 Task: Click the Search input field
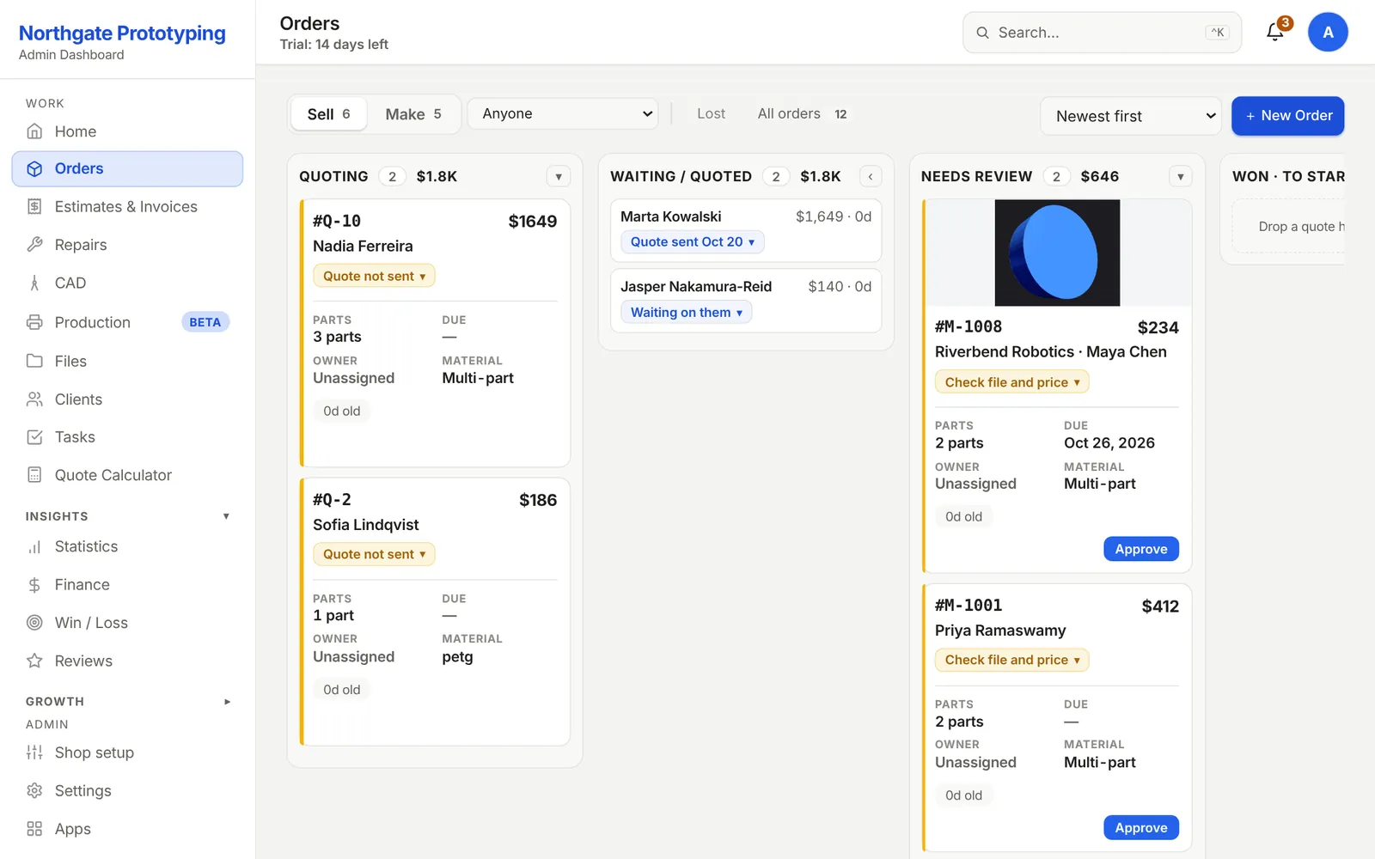tap(1102, 33)
